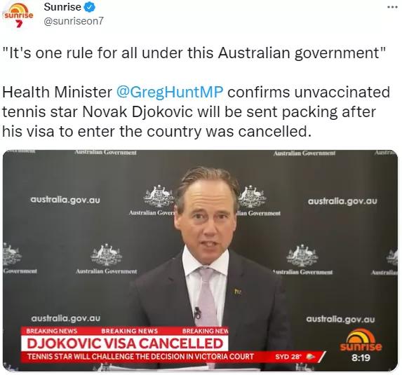Click the blue verified badge

90,7
